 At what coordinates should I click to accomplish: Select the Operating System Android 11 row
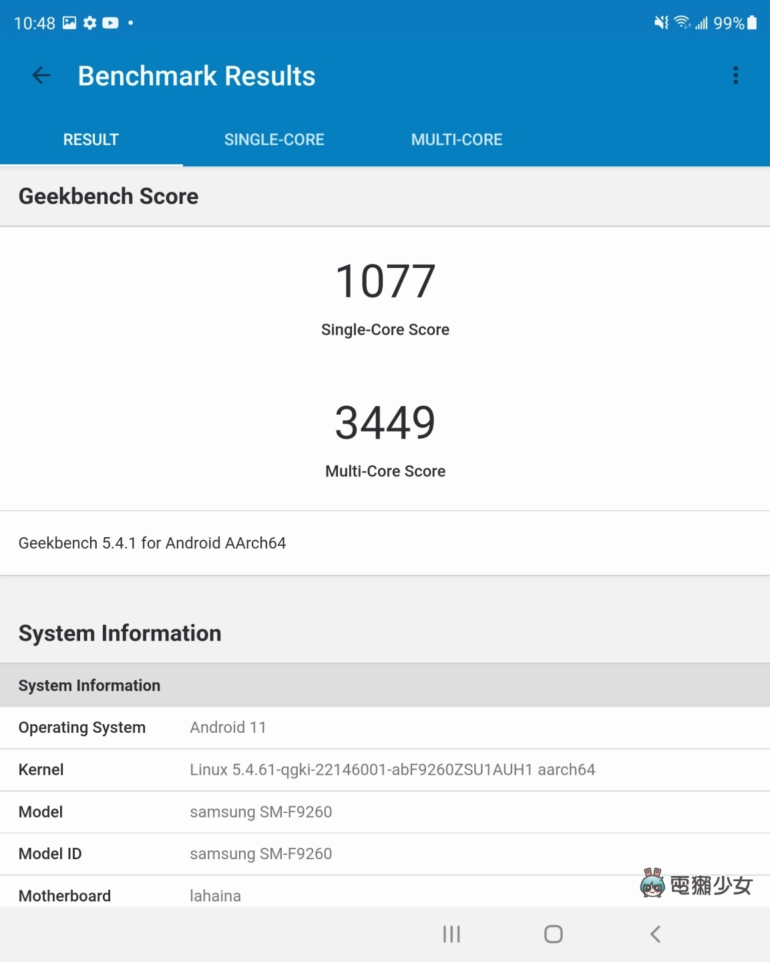click(x=385, y=728)
